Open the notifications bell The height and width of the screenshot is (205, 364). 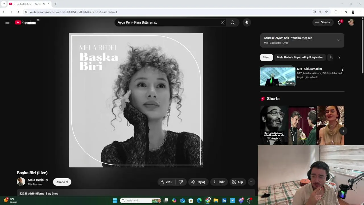(x=340, y=22)
